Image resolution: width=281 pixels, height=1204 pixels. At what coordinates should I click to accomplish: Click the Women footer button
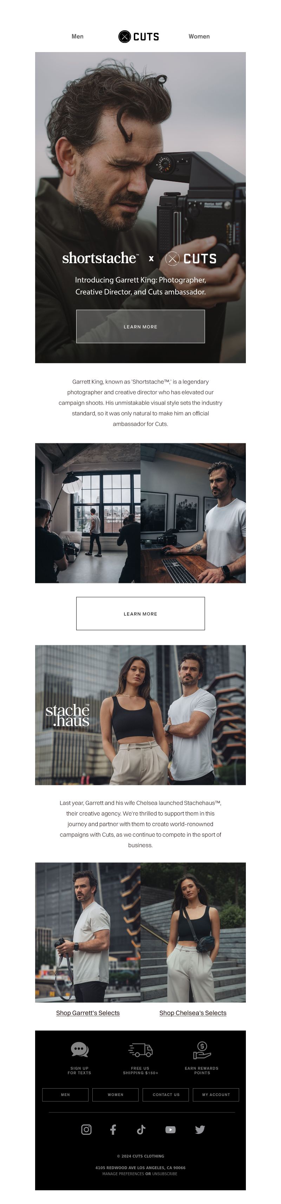click(x=115, y=1094)
